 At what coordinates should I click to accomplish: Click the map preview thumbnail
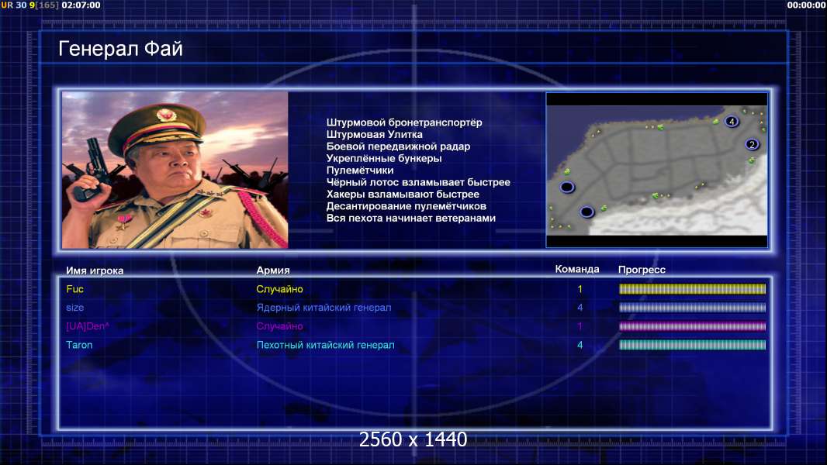[656, 170]
